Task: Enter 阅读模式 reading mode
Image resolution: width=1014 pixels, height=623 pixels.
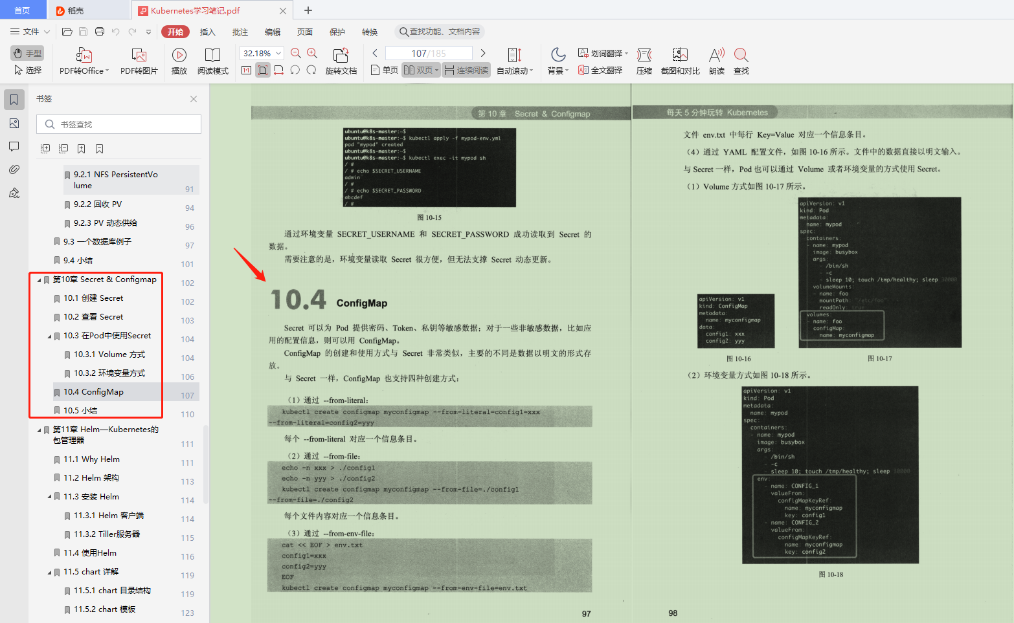Action: click(212, 61)
